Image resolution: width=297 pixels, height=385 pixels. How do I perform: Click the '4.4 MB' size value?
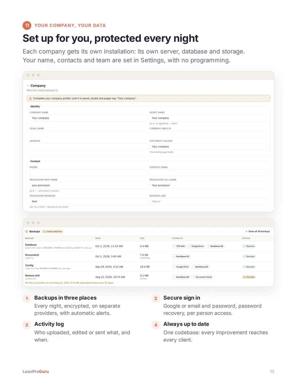click(144, 246)
